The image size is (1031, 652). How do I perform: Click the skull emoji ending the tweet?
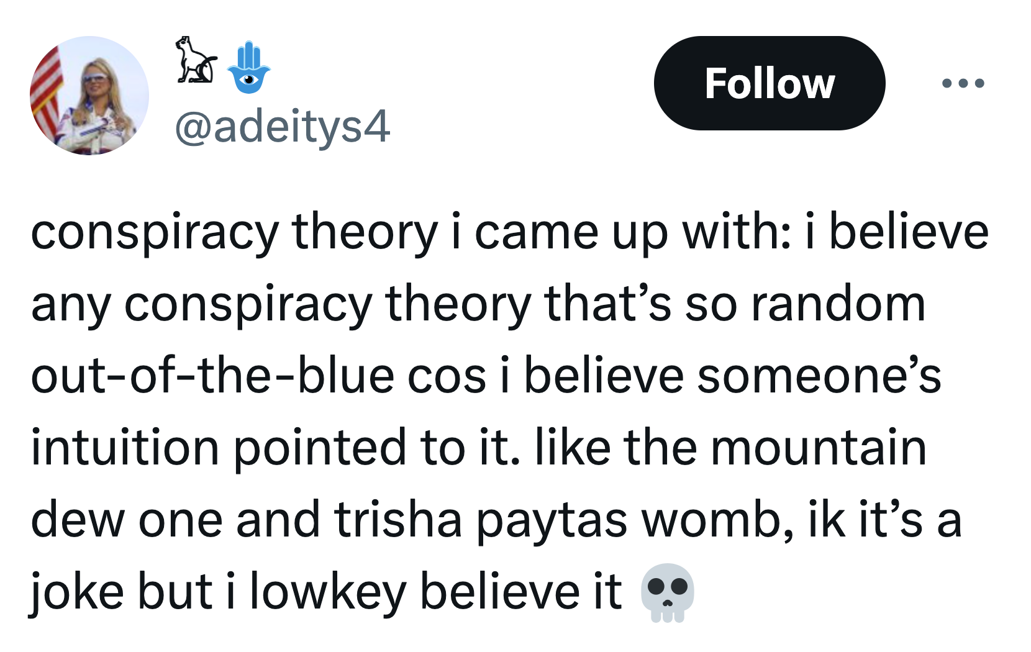click(668, 592)
